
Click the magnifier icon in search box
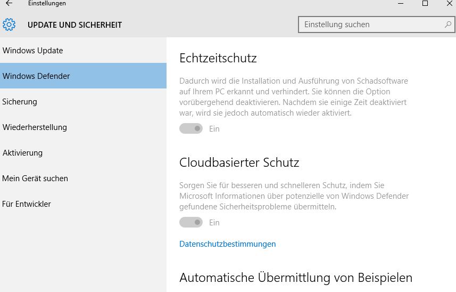pos(448,25)
